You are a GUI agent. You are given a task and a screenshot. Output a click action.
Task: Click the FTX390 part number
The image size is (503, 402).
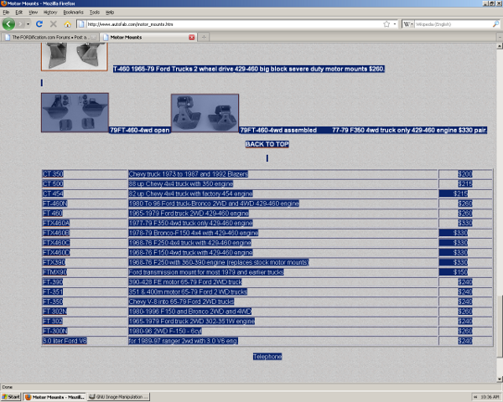point(54,262)
